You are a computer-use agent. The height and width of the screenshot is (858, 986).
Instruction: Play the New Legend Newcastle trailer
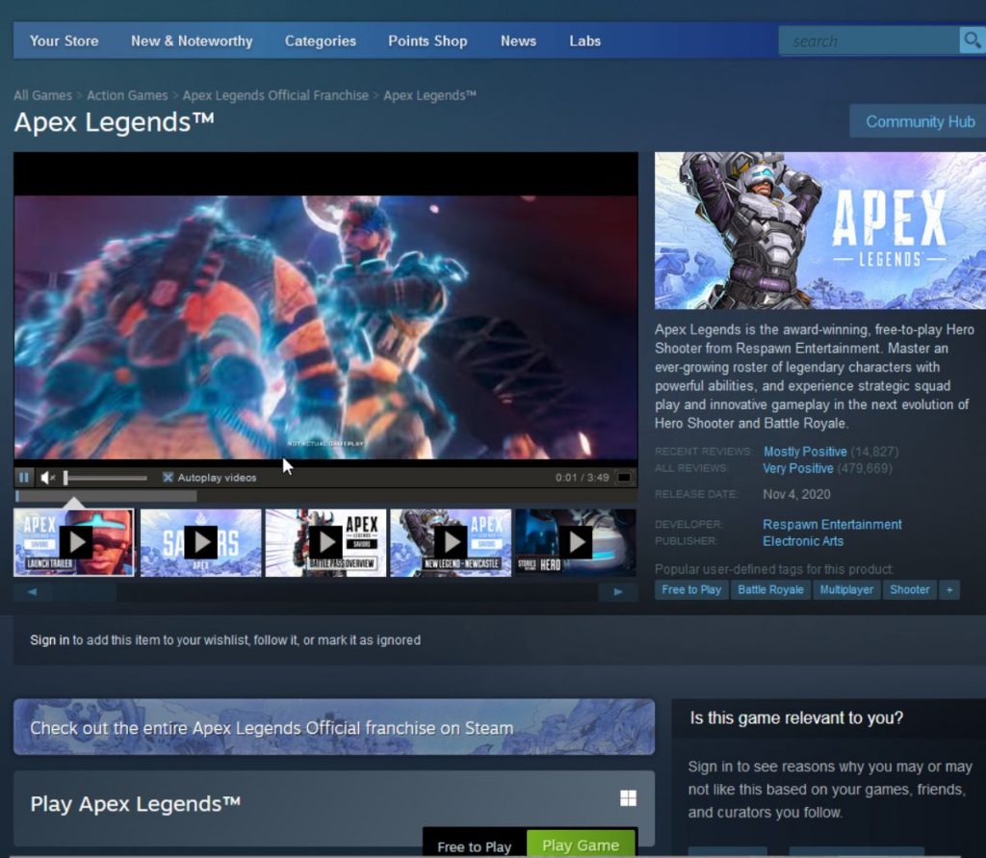tap(451, 541)
